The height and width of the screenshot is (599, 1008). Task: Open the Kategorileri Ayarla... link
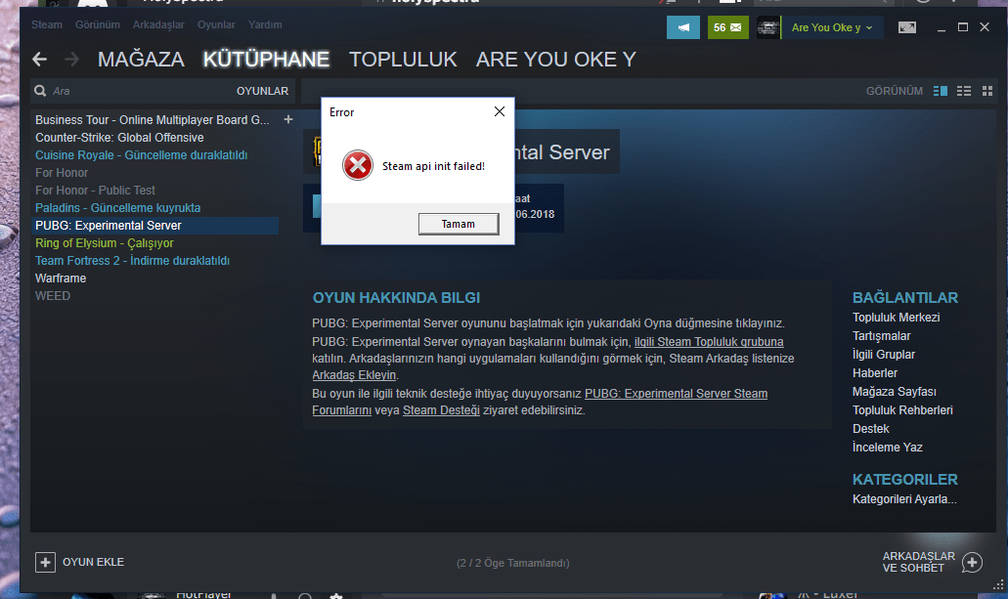[904, 499]
